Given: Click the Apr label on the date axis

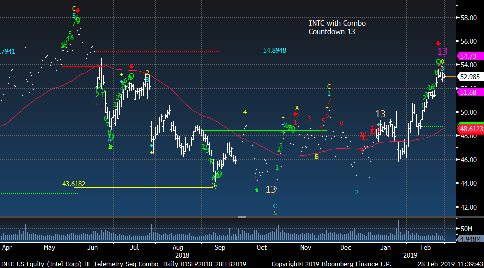Looking at the screenshot, I should click(7, 248).
